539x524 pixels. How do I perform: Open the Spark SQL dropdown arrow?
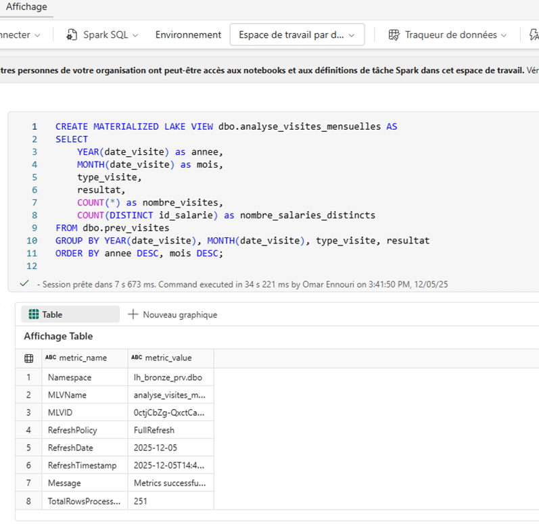pos(135,35)
